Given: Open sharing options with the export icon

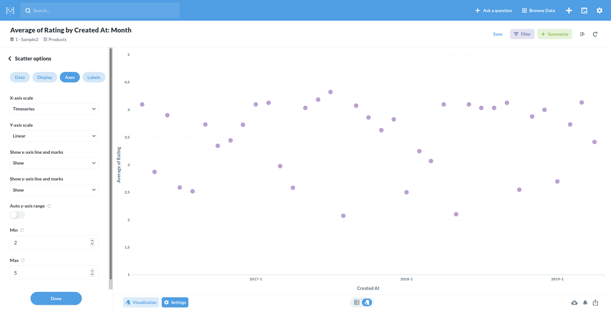Looking at the screenshot, I should point(595,302).
